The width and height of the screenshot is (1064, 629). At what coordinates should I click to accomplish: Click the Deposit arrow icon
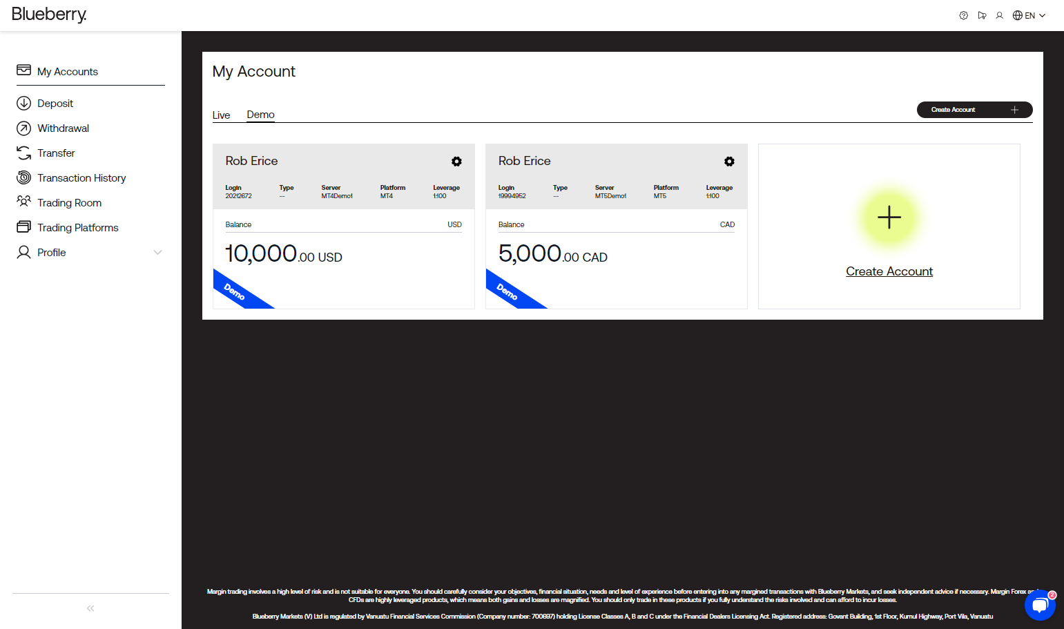coord(23,103)
